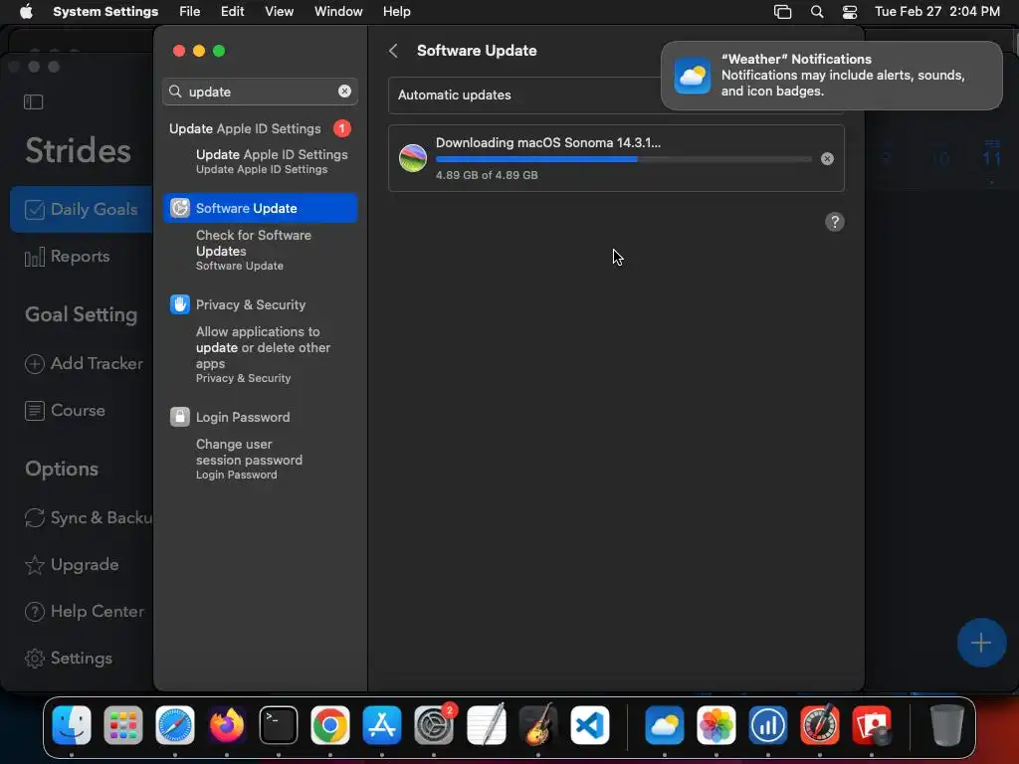This screenshot has height=764, width=1019.
Task: Open the Apple menu
Action: coord(26,12)
